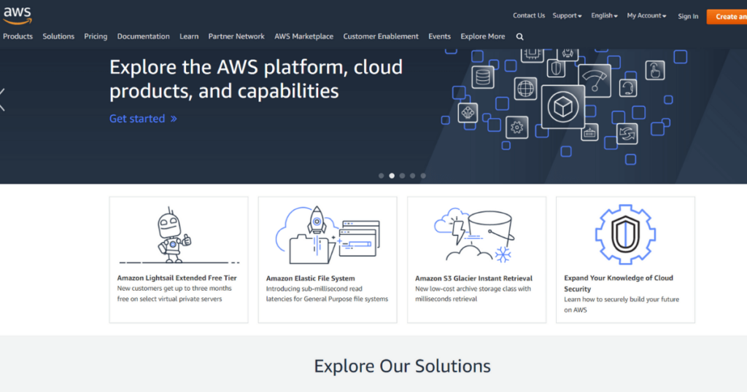Viewport: 747px width, 392px height.
Task: Open the Explore More menu
Action: (483, 36)
